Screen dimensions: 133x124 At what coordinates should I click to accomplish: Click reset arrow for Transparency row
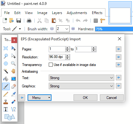119,65
